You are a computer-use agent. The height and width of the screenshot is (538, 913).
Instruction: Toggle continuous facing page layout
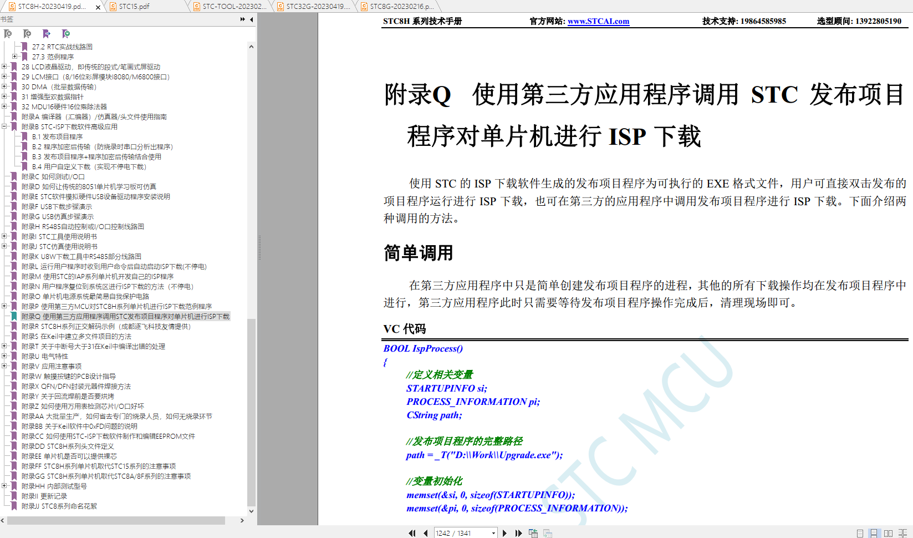point(902,533)
